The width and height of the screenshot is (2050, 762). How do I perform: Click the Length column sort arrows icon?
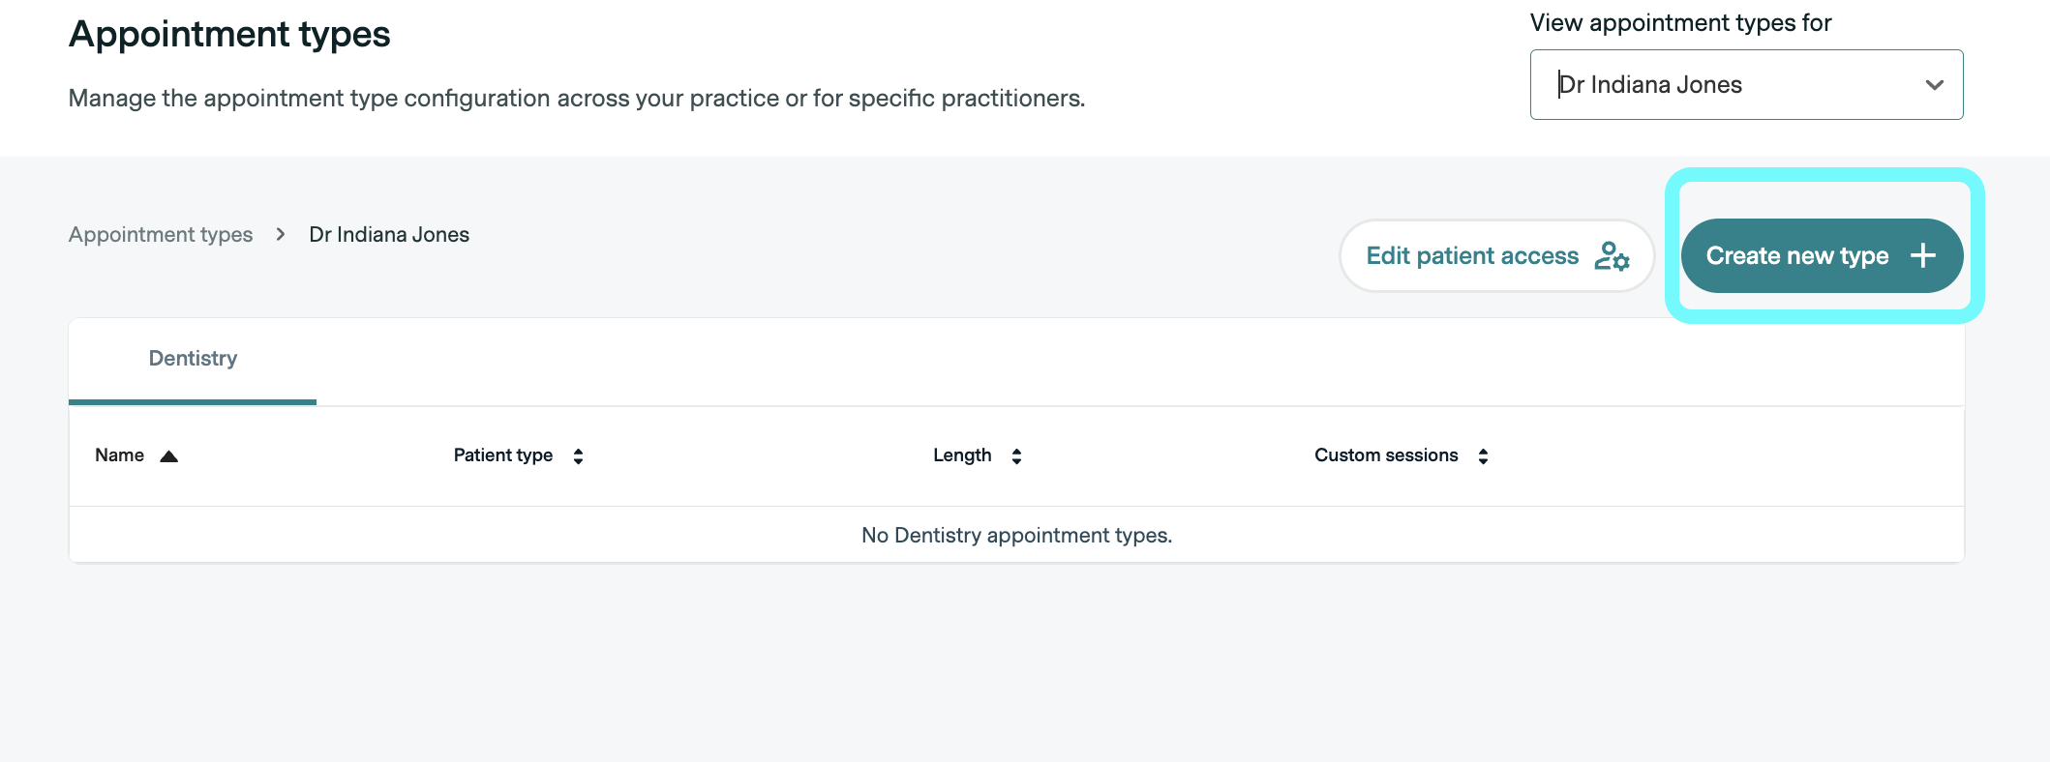click(x=1016, y=456)
